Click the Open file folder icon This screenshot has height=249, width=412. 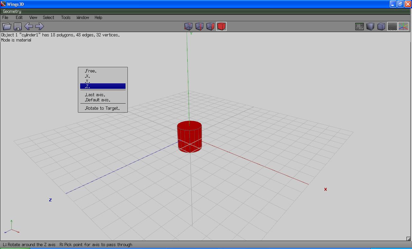click(x=7, y=26)
